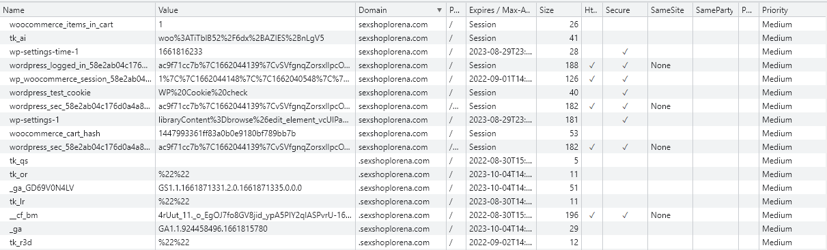Sort by the Expires / Max-Age header
827x250 pixels.
[x=501, y=10]
